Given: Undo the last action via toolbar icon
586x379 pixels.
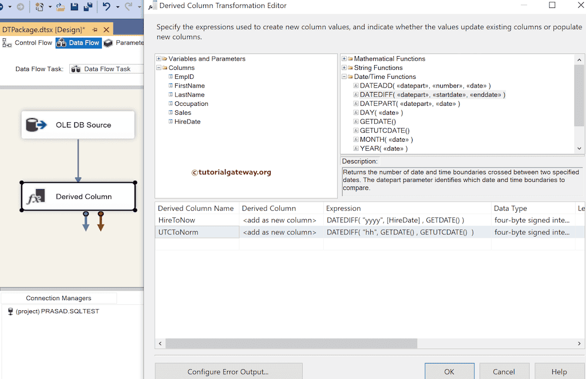Looking at the screenshot, I should pyautogui.click(x=105, y=6).
